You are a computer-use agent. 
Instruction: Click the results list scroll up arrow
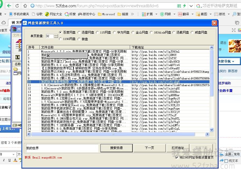[212, 47]
